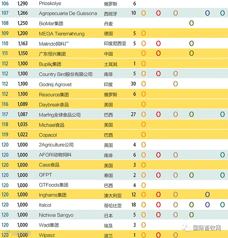Click the Bupiliç集团 company name

tap(50, 64)
